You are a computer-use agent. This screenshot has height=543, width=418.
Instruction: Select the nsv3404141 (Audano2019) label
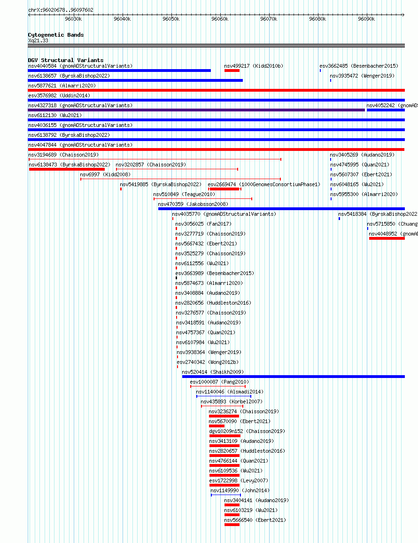pyautogui.click(x=256, y=500)
